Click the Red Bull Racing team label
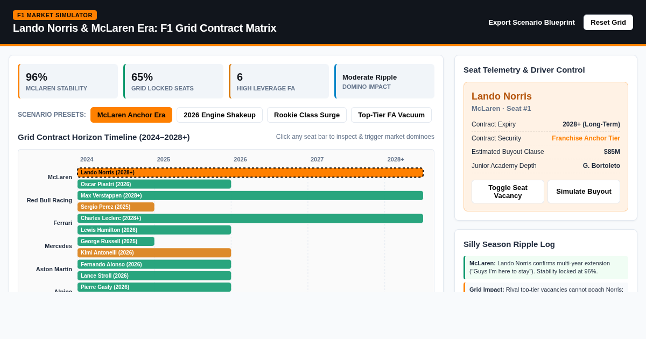This screenshot has width=646, height=339. click(50, 200)
